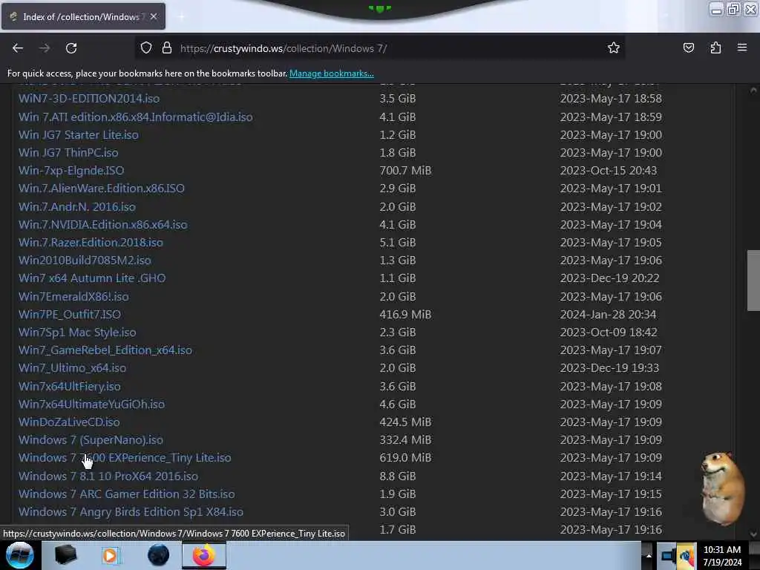The image size is (760, 570).
Task: Open the Manage bookmarks link
Action: [x=332, y=73]
